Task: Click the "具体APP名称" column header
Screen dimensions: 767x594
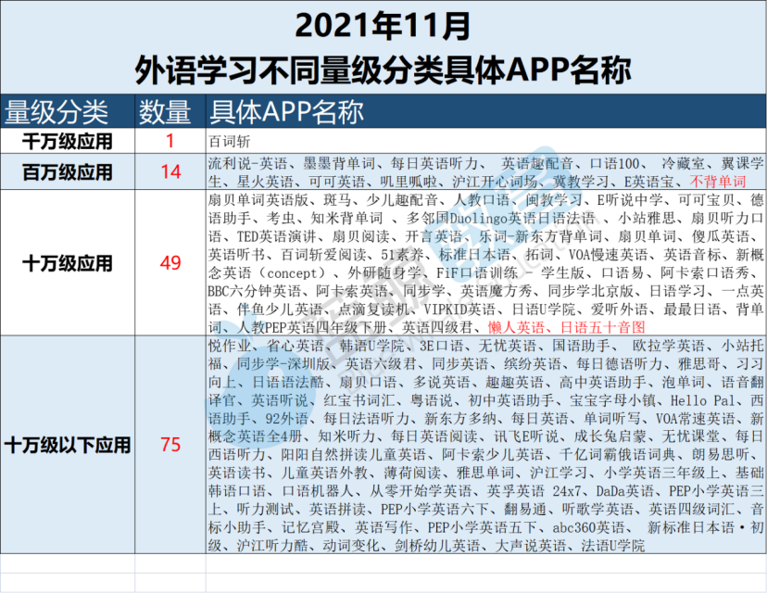Action: pyautogui.click(x=287, y=111)
